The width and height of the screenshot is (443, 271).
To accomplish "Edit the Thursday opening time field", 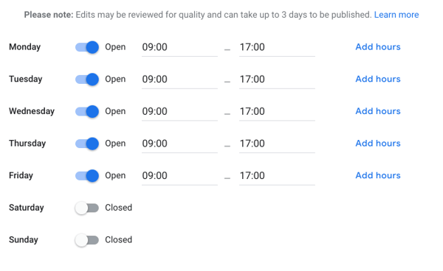I will click(x=179, y=144).
